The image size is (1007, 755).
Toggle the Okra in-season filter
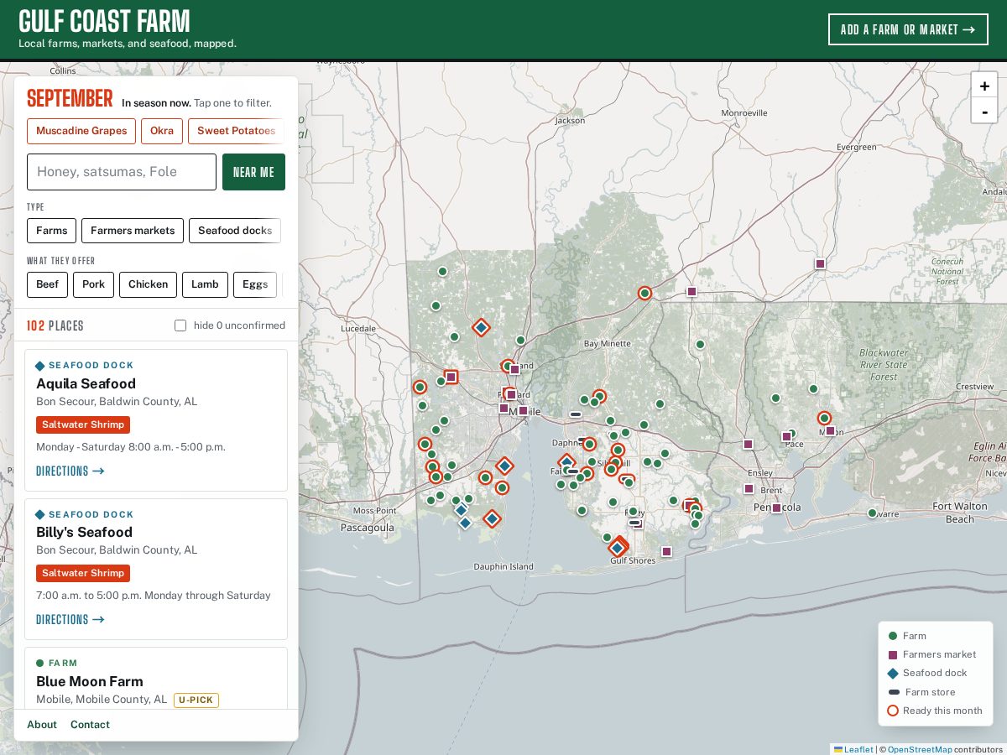pos(162,131)
